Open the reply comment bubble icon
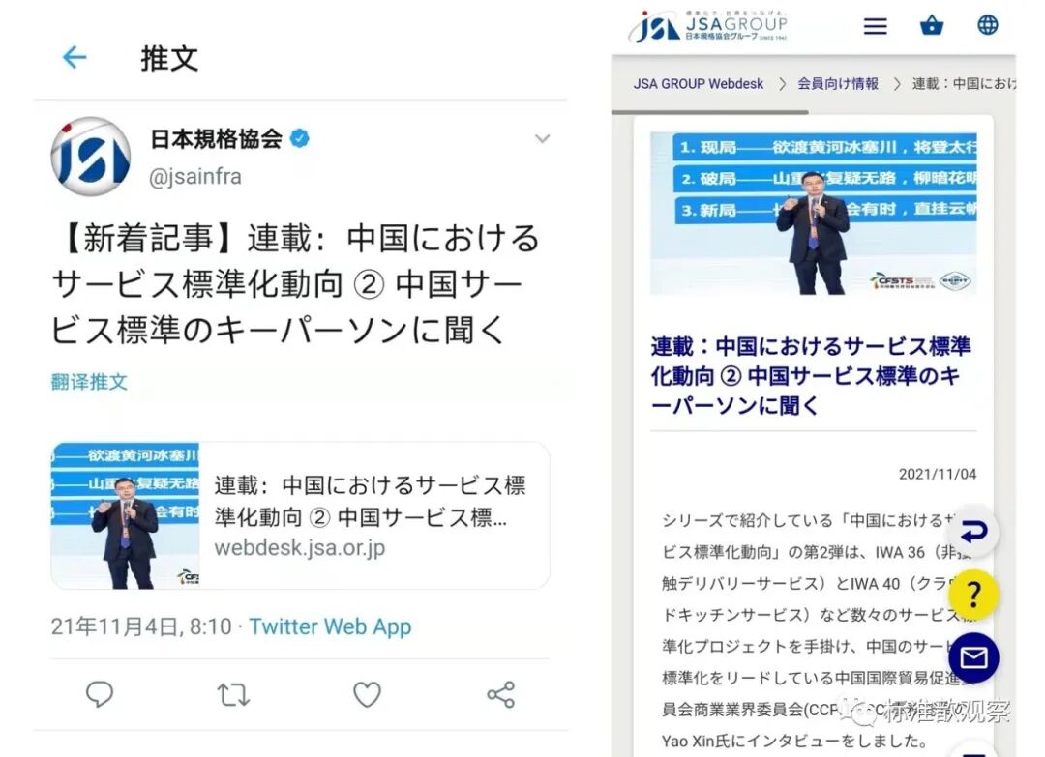1045x757 pixels. click(100, 694)
